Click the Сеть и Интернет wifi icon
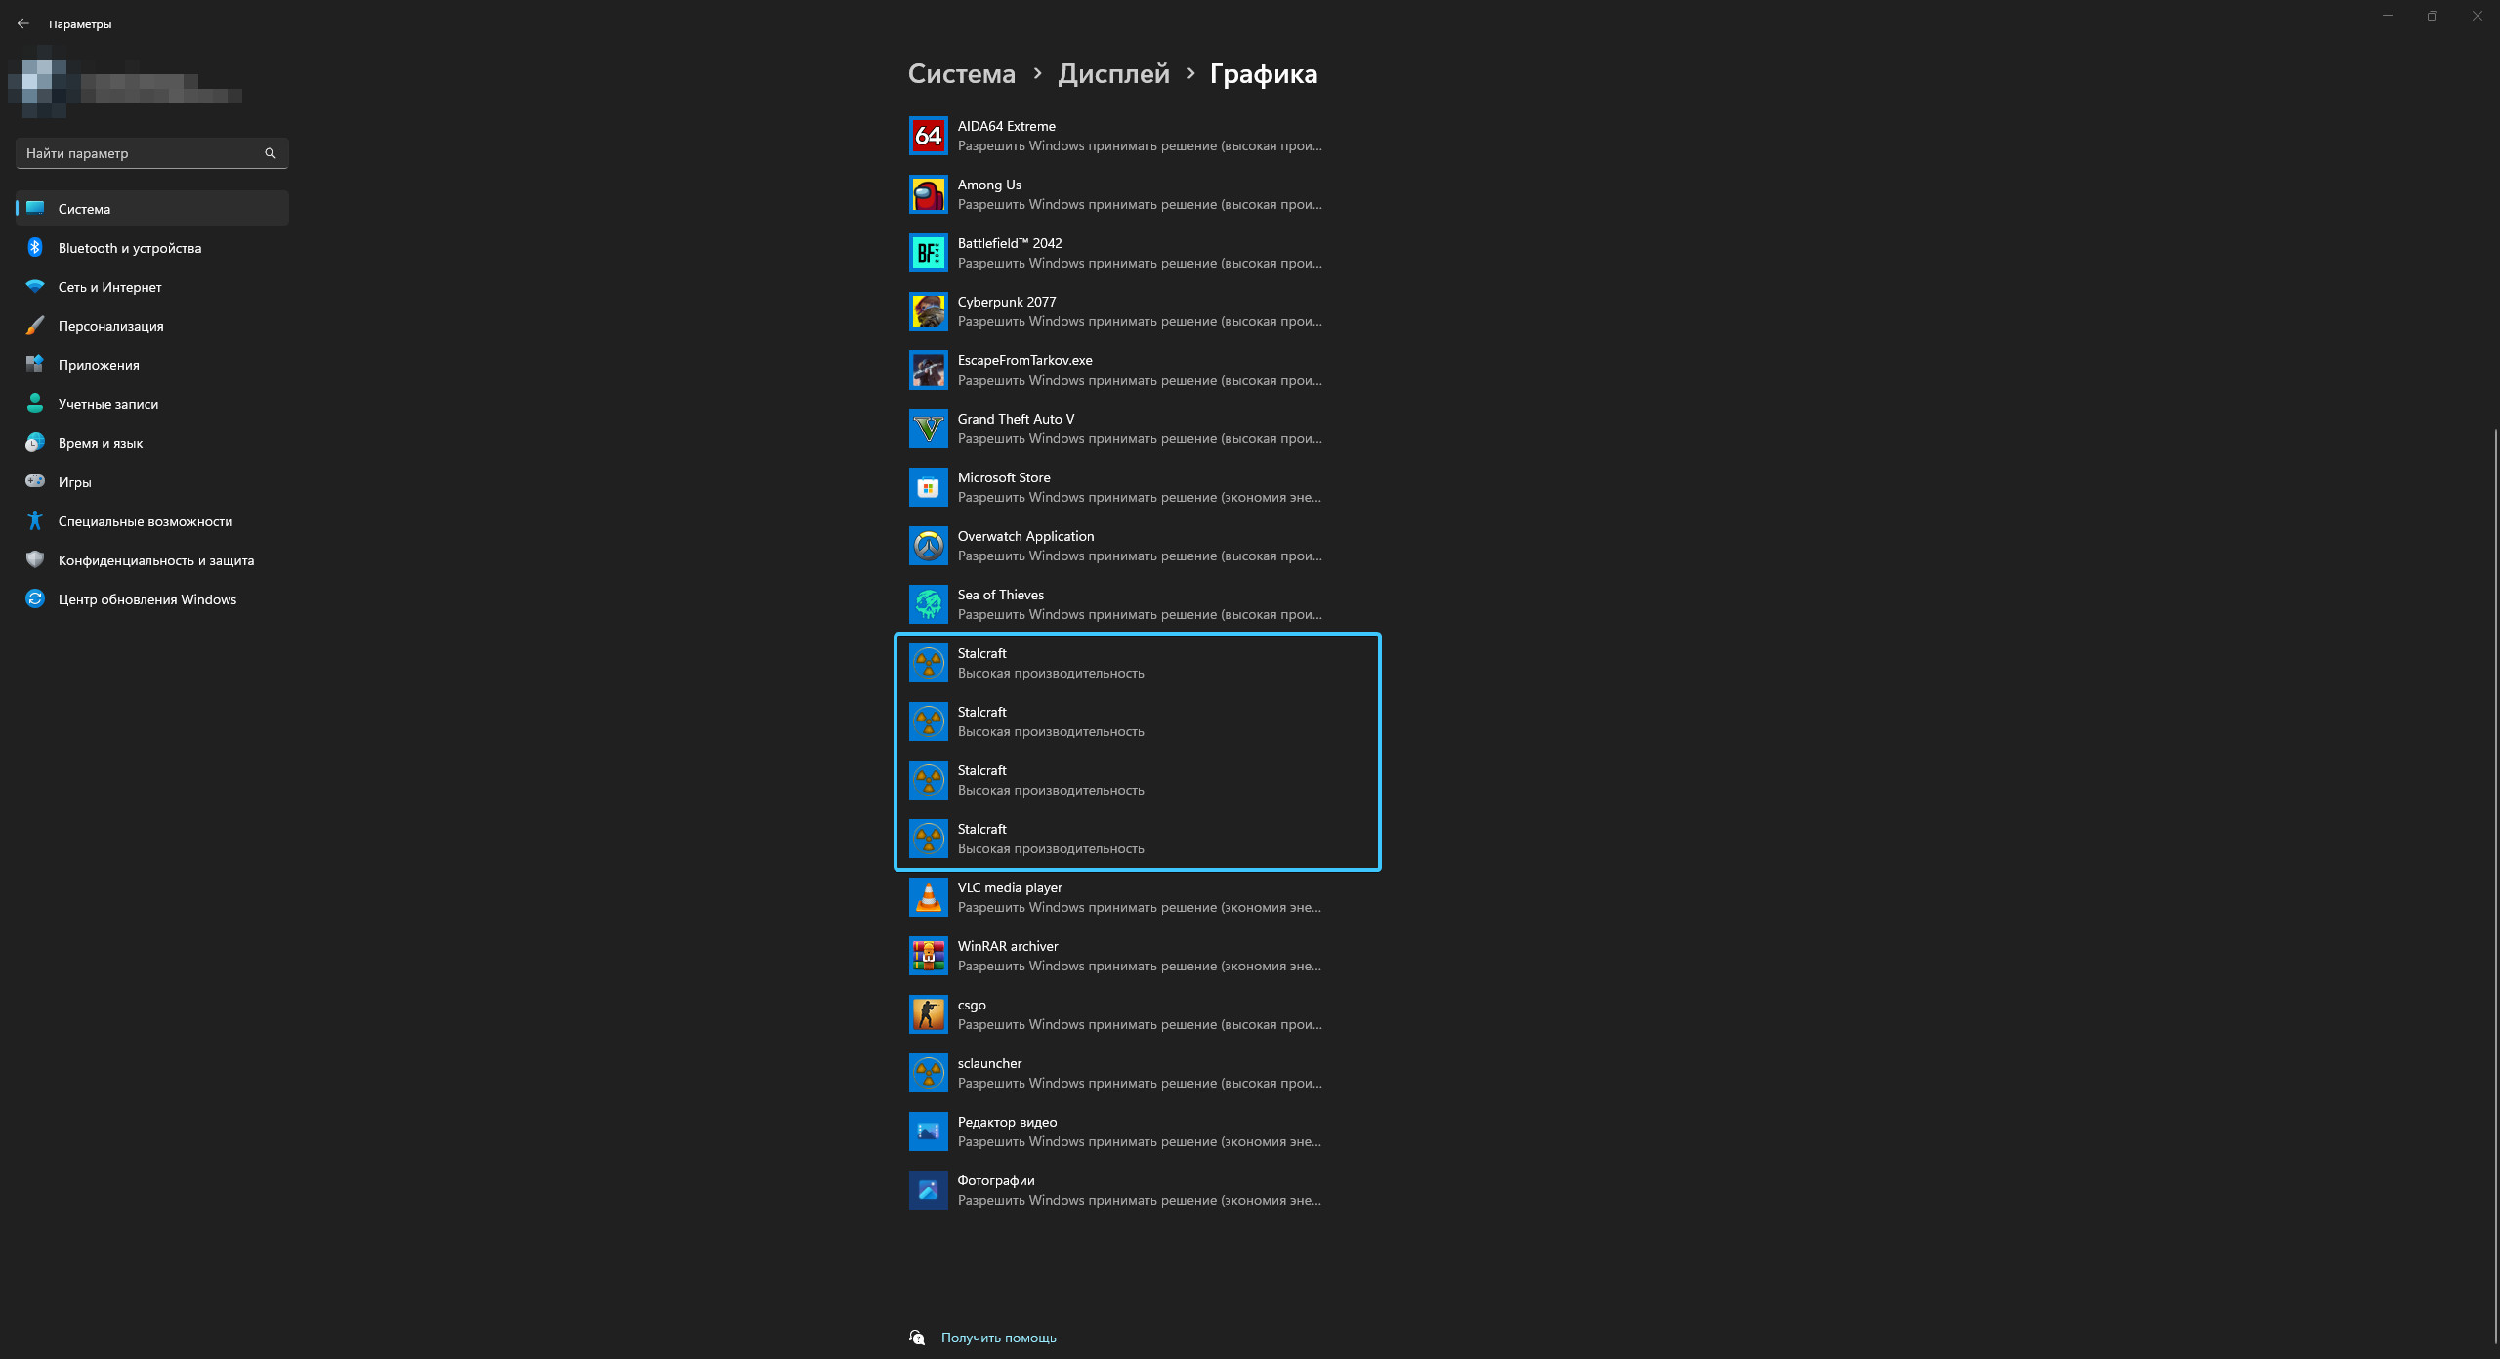The width and height of the screenshot is (2500, 1359). tap(35, 286)
